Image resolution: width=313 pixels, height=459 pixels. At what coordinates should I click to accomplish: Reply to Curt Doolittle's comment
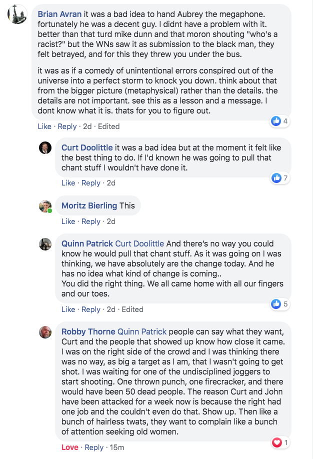pyautogui.click(x=90, y=183)
